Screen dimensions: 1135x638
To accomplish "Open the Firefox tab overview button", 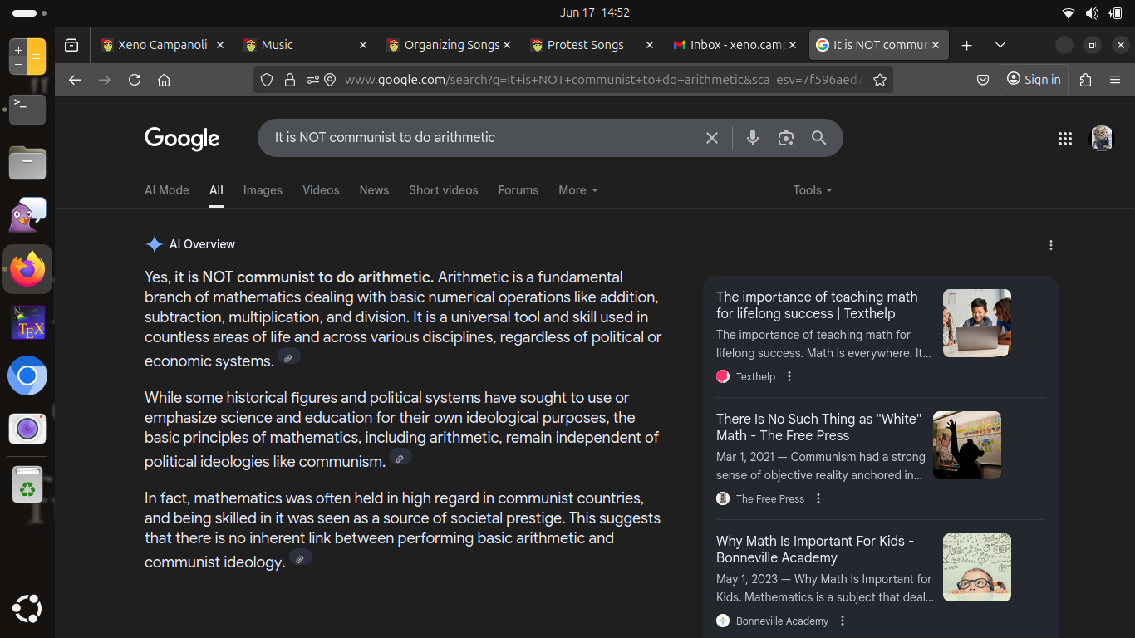I will click(71, 45).
